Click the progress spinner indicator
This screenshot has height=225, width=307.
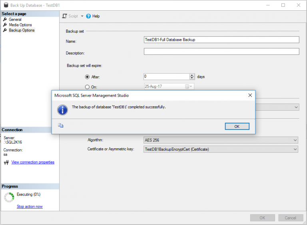(9, 197)
